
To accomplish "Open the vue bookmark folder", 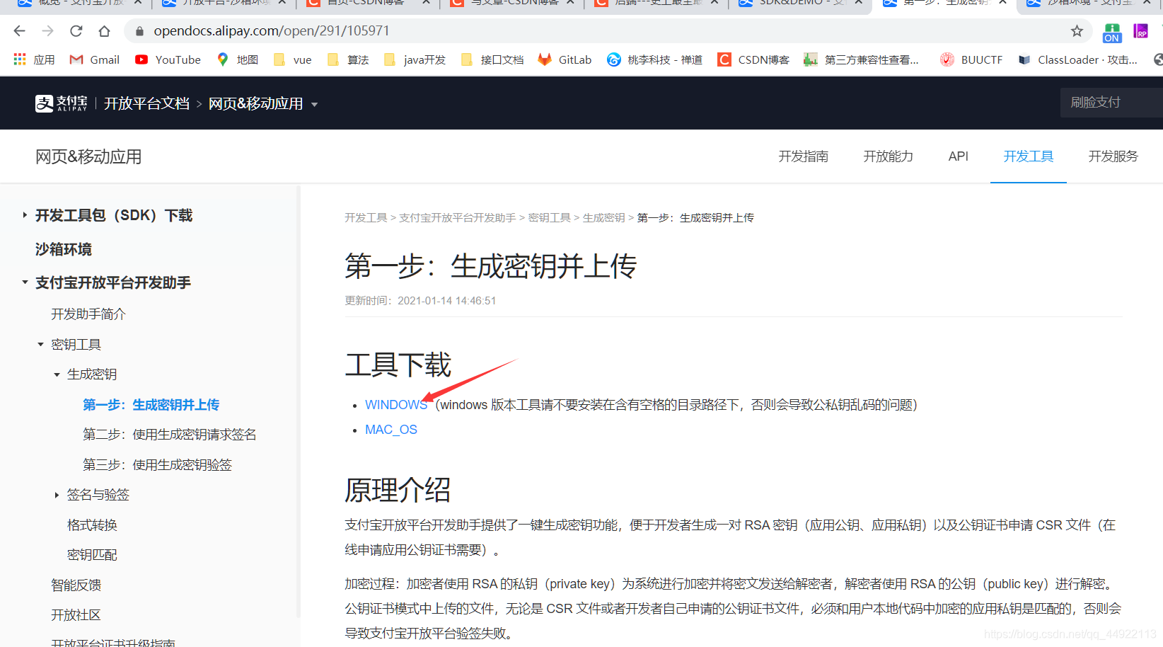I will coord(293,59).
